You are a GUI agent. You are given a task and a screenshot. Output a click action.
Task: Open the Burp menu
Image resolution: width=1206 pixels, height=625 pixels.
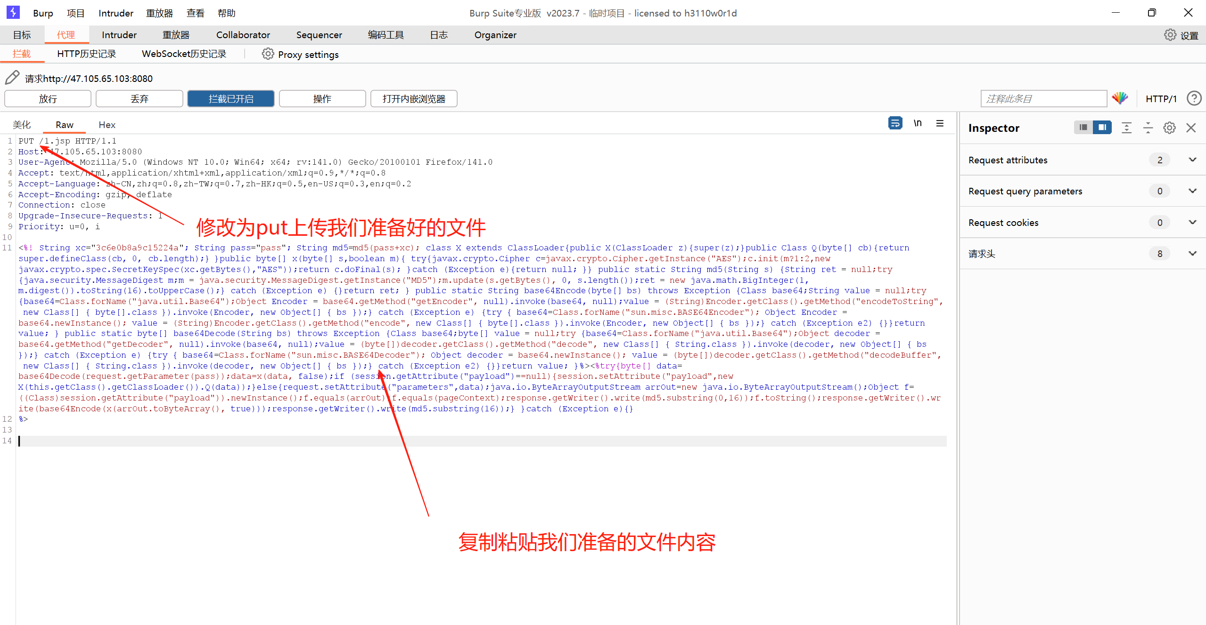click(x=43, y=13)
